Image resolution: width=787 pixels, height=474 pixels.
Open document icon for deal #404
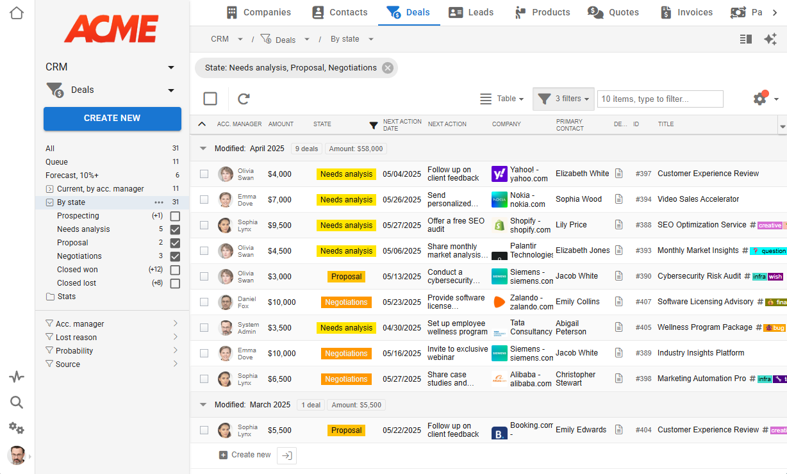(619, 430)
